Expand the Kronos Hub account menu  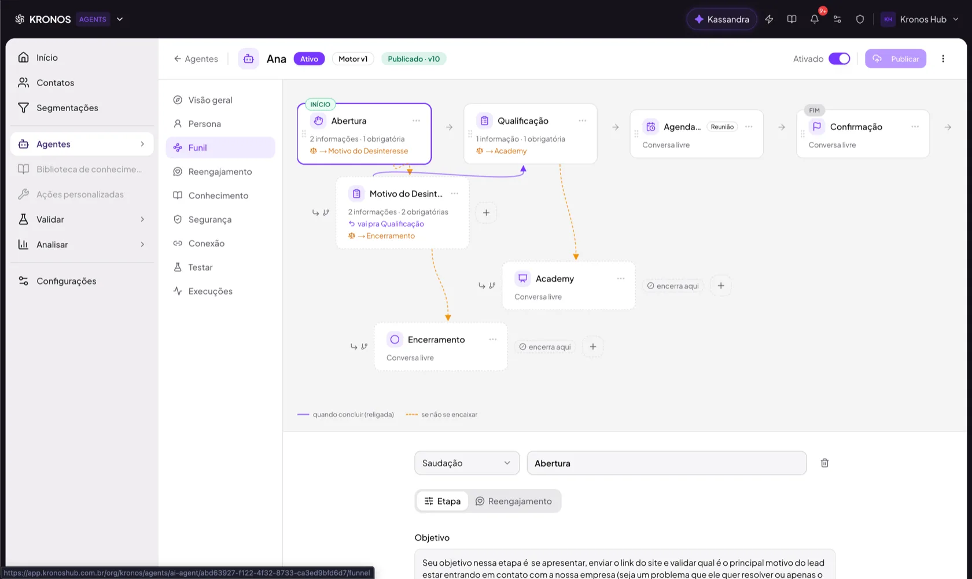point(919,19)
